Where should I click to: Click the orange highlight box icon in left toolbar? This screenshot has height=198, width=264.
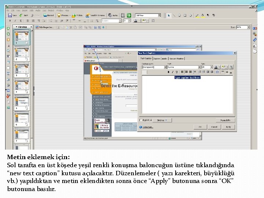pyautogui.click(x=8, y=40)
